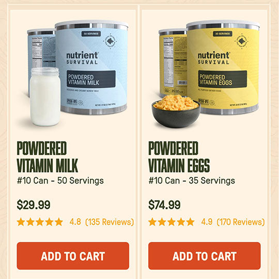Add Powdered Vitamin Milk to cart

pyautogui.click(x=73, y=256)
